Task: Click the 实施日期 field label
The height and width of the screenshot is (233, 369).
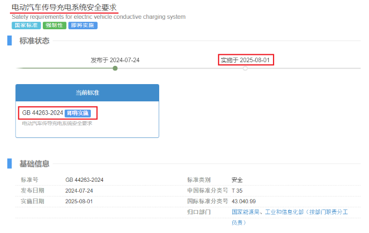Action: coord(32,202)
